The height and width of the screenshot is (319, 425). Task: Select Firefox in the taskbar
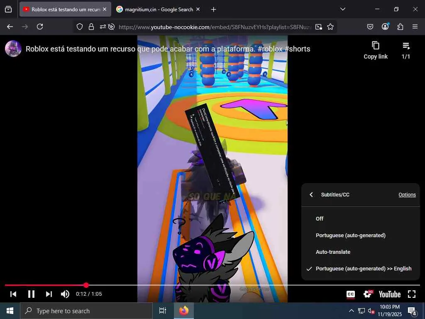click(x=184, y=311)
